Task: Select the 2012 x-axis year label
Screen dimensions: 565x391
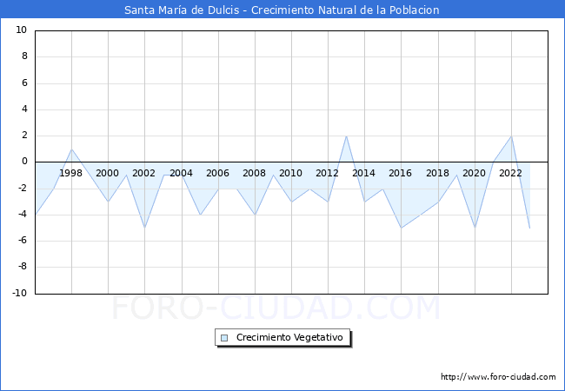Action: pos(327,173)
